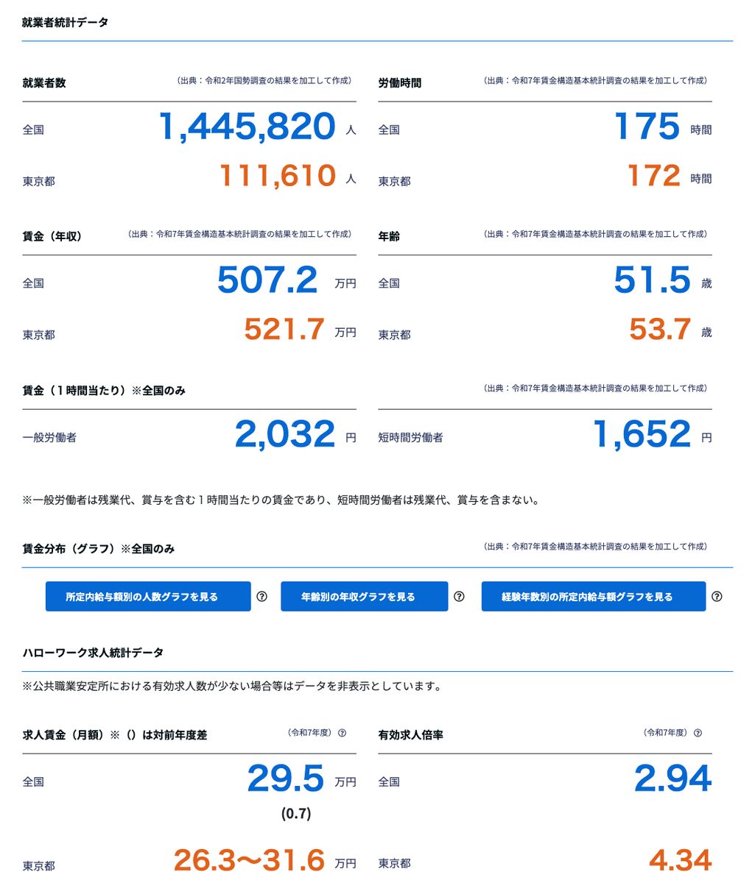Click 全国 label in the 有効求人倍率 block
755x883 pixels.
(x=389, y=782)
